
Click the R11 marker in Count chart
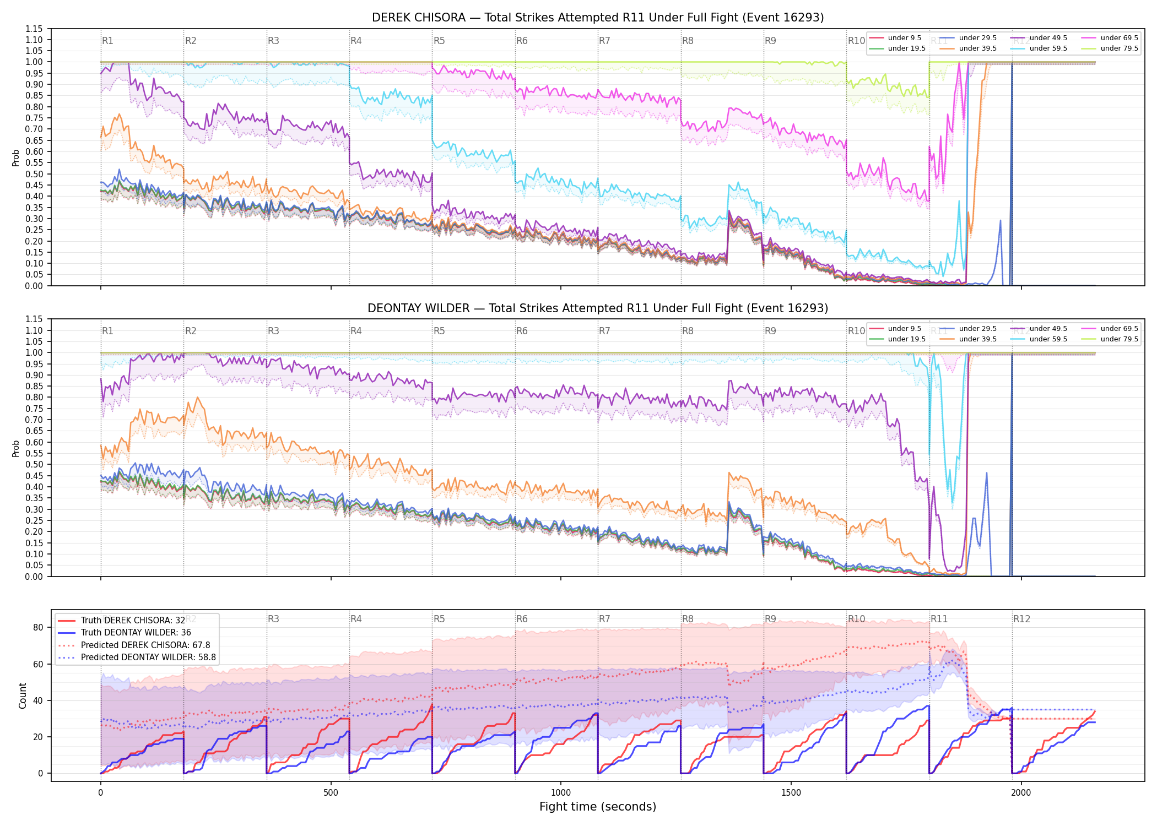(x=939, y=619)
